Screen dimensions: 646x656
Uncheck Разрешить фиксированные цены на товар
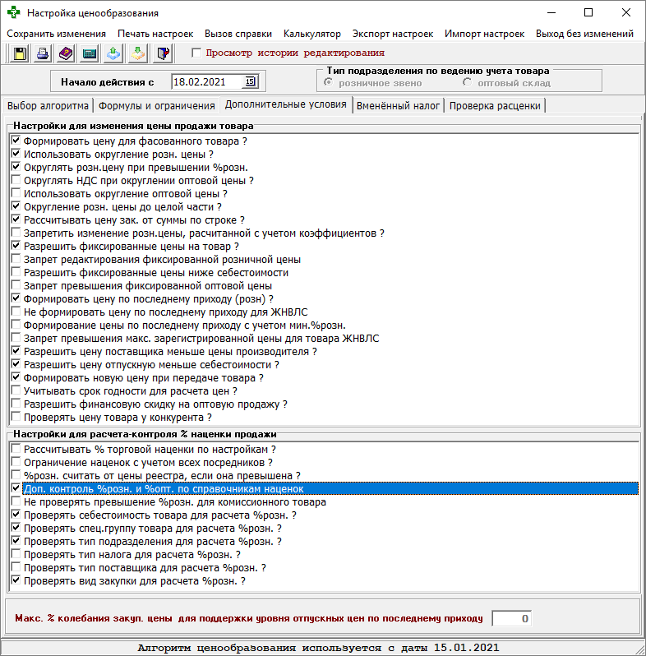[16, 246]
